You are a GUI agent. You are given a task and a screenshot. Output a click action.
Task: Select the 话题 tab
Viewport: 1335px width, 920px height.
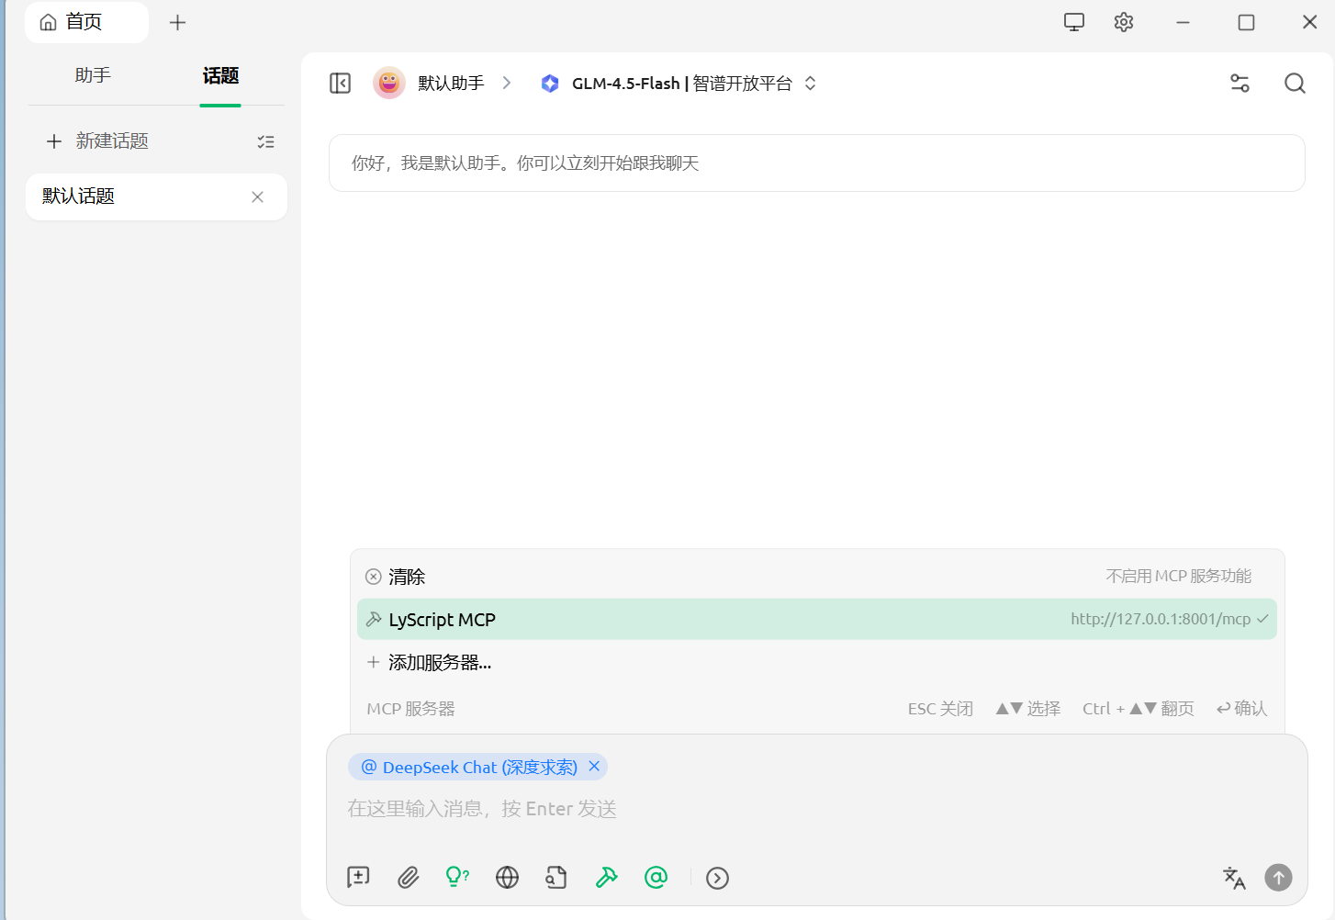(x=220, y=75)
